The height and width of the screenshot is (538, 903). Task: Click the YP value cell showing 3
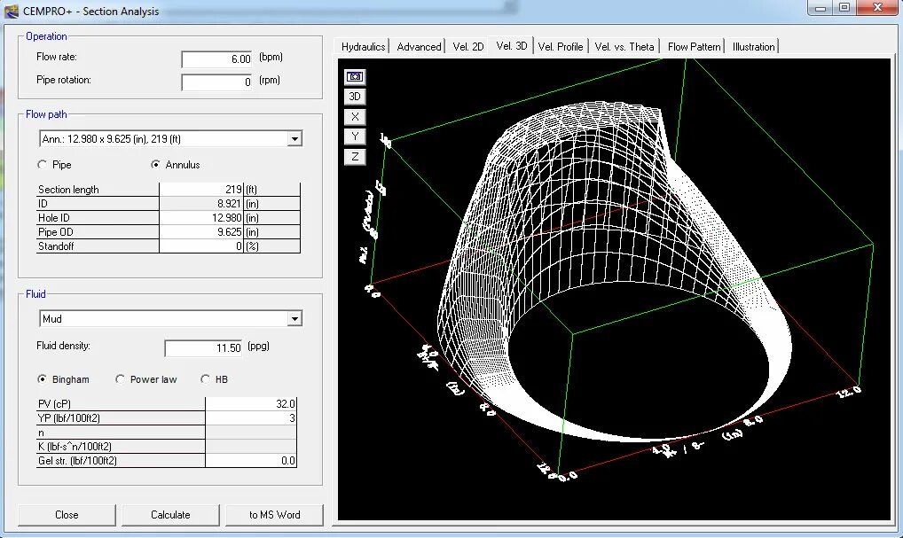point(251,417)
